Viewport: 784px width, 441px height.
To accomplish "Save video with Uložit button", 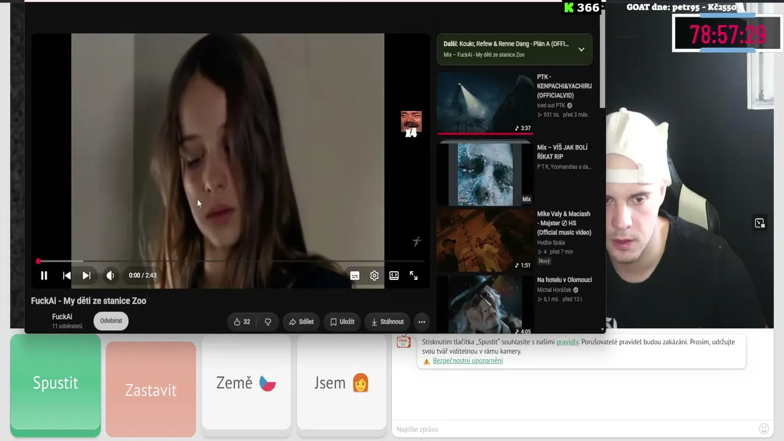I will (x=342, y=322).
